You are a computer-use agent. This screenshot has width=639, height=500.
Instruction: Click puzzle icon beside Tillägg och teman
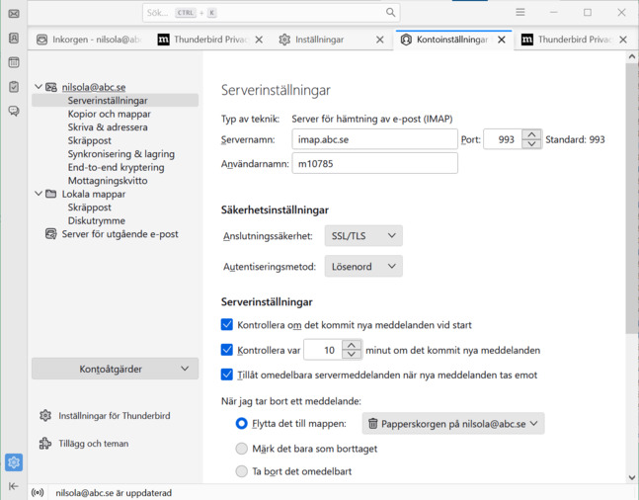[45, 444]
